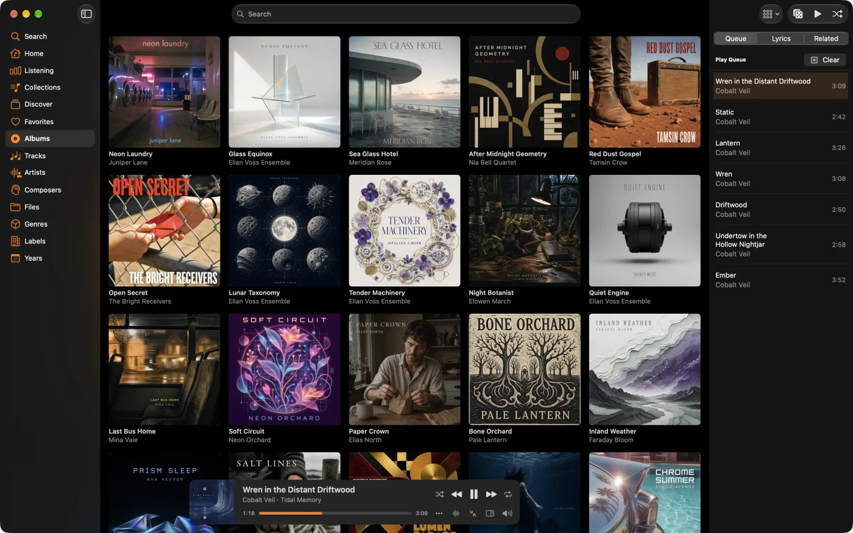Collapse player with the inward arrows icon
Screen dimensions: 853x533
point(473,514)
